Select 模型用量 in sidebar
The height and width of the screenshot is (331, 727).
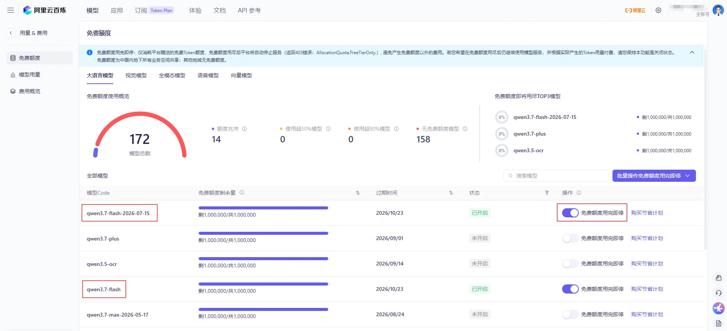(x=39, y=75)
